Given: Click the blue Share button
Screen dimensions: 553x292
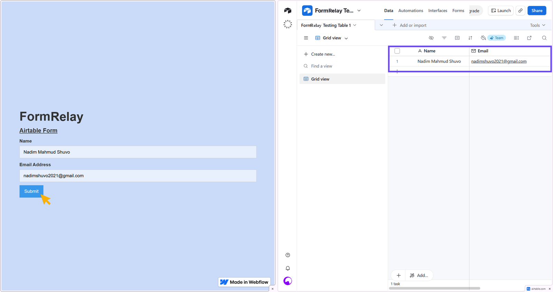Looking at the screenshot, I should (x=537, y=11).
